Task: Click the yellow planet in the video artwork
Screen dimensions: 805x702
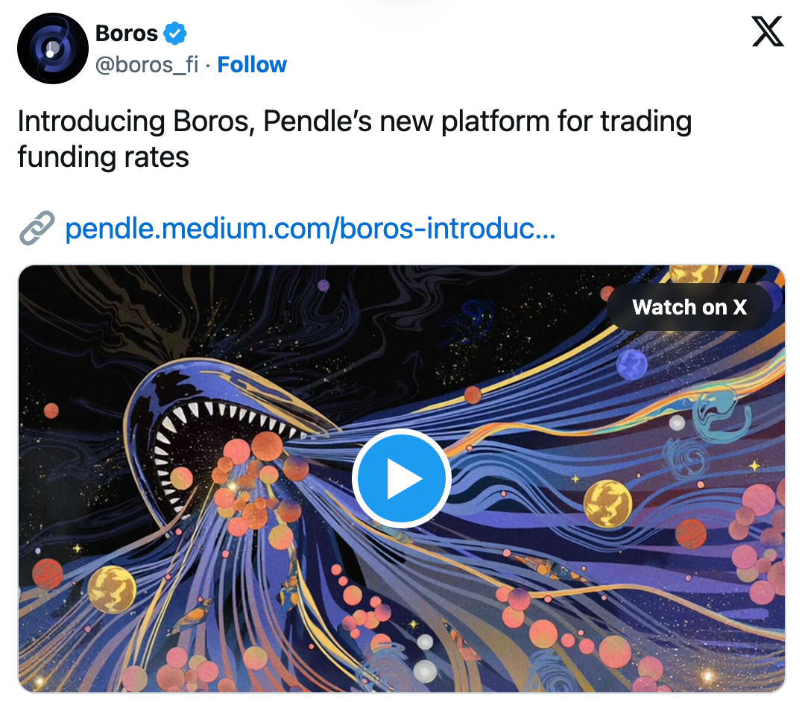Action: point(607,504)
